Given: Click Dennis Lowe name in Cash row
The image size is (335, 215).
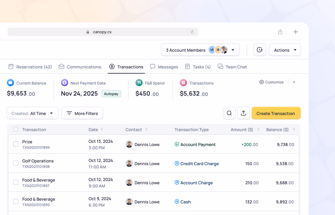Looking at the screenshot, I should pos(147,202).
